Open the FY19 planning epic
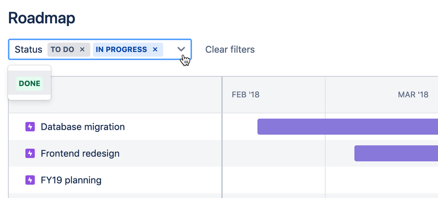 [71, 180]
